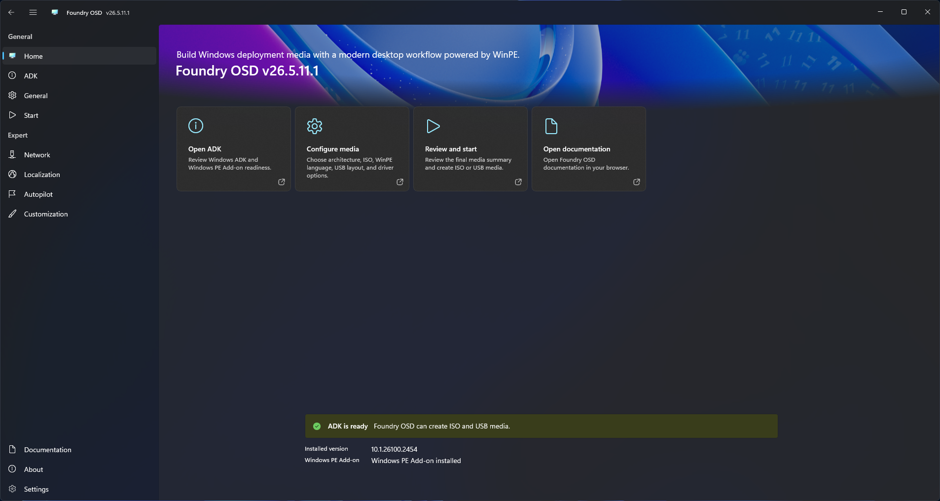Click the About info icon in sidebar
The height and width of the screenshot is (501, 940).
12,469
